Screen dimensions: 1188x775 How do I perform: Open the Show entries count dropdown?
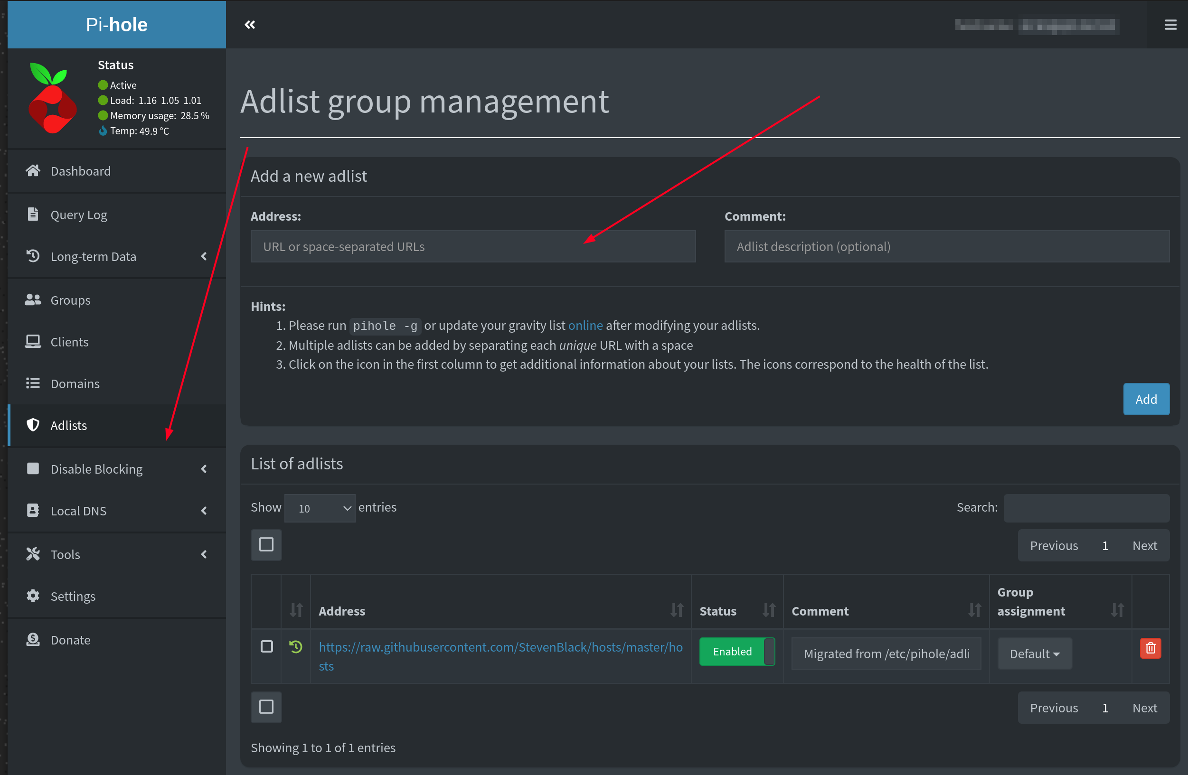point(320,508)
